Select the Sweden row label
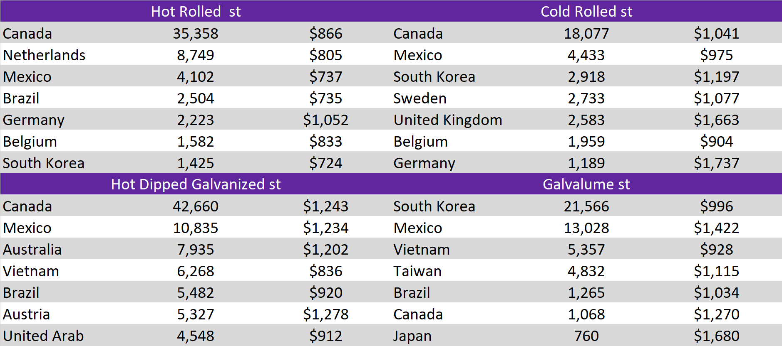This screenshot has width=782, height=346. point(420,98)
